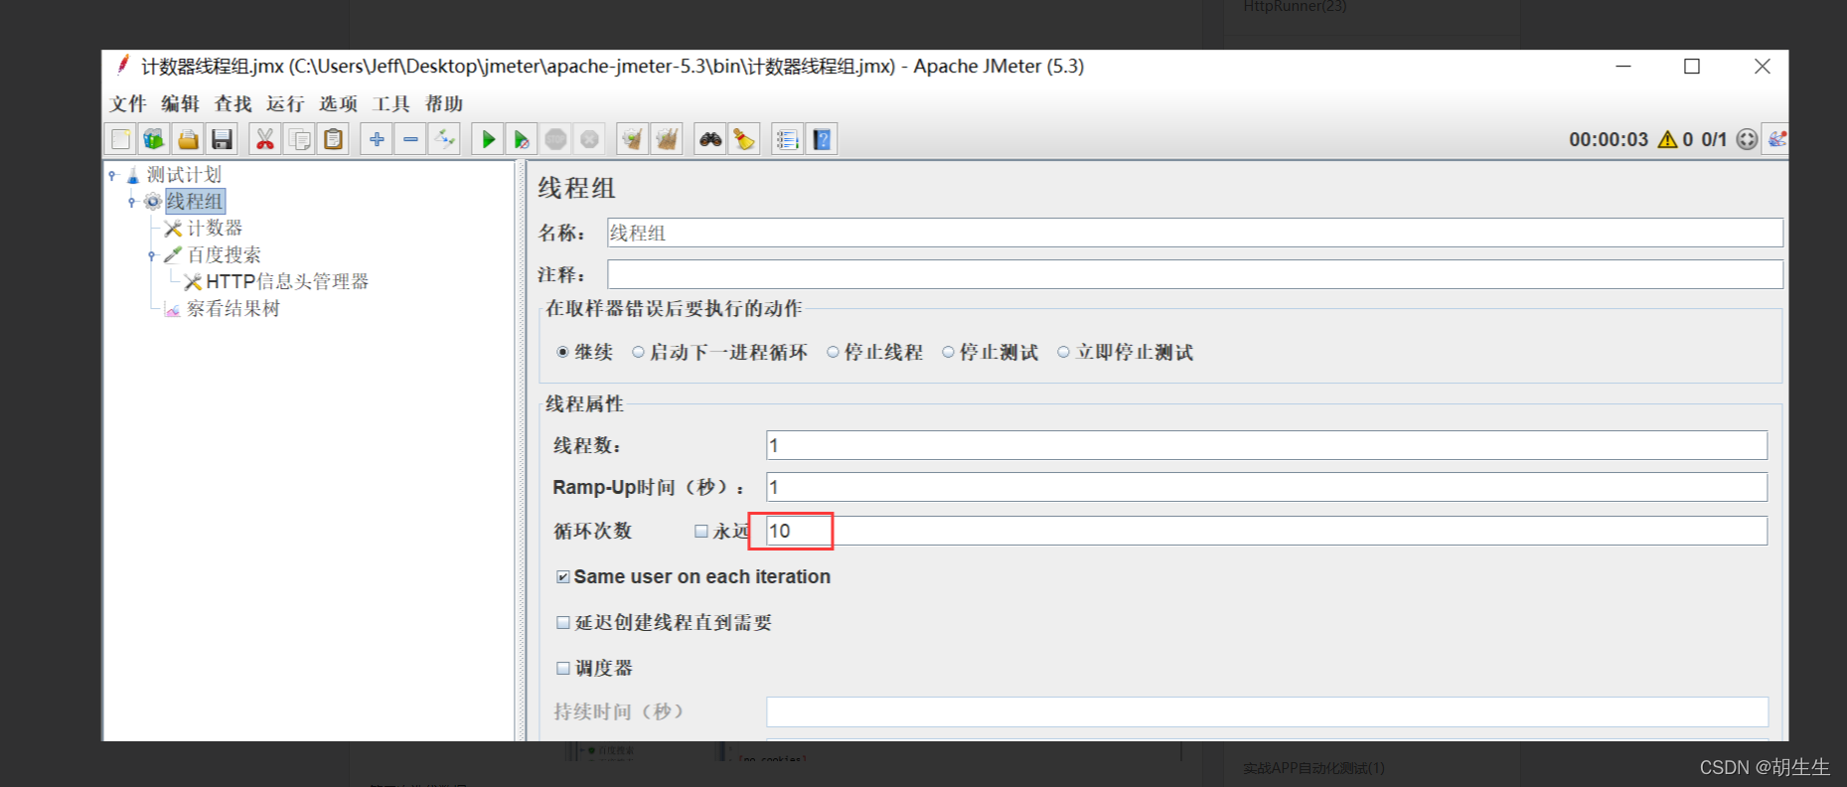Expand all tree nodes with plus icon
This screenshot has height=787, width=1847.
377,139
